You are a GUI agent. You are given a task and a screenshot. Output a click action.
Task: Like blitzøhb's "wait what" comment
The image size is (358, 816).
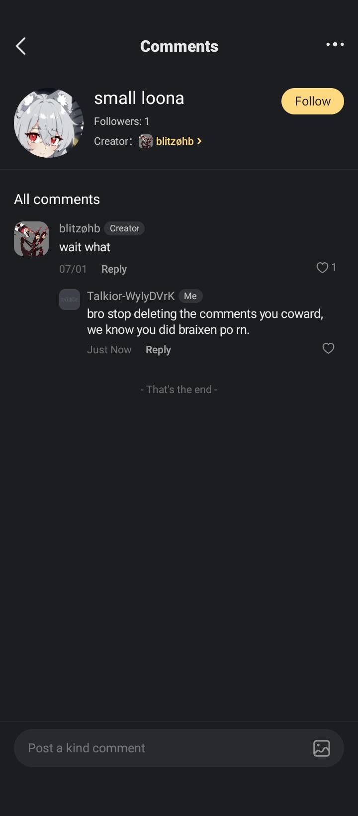click(322, 268)
